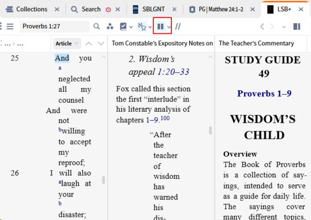Click footnote a before neglected

click(60, 68)
